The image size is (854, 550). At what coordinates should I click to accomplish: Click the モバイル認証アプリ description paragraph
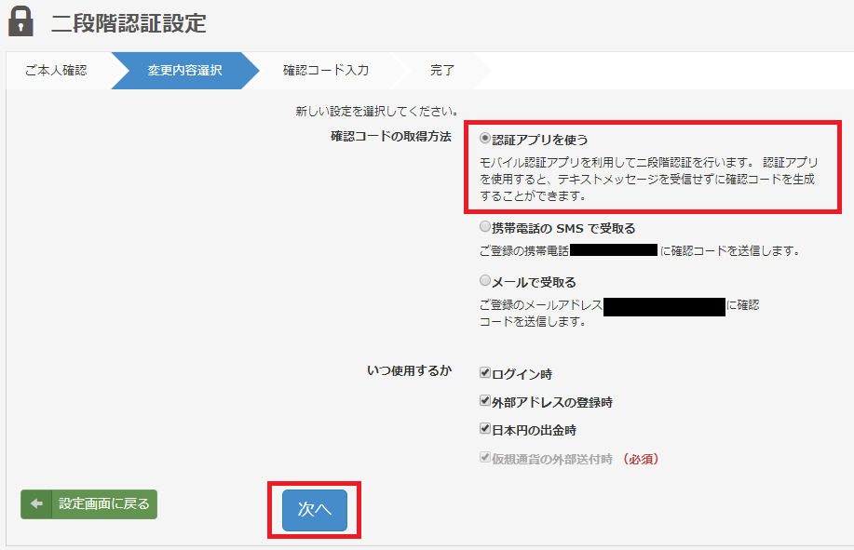click(649, 179)
